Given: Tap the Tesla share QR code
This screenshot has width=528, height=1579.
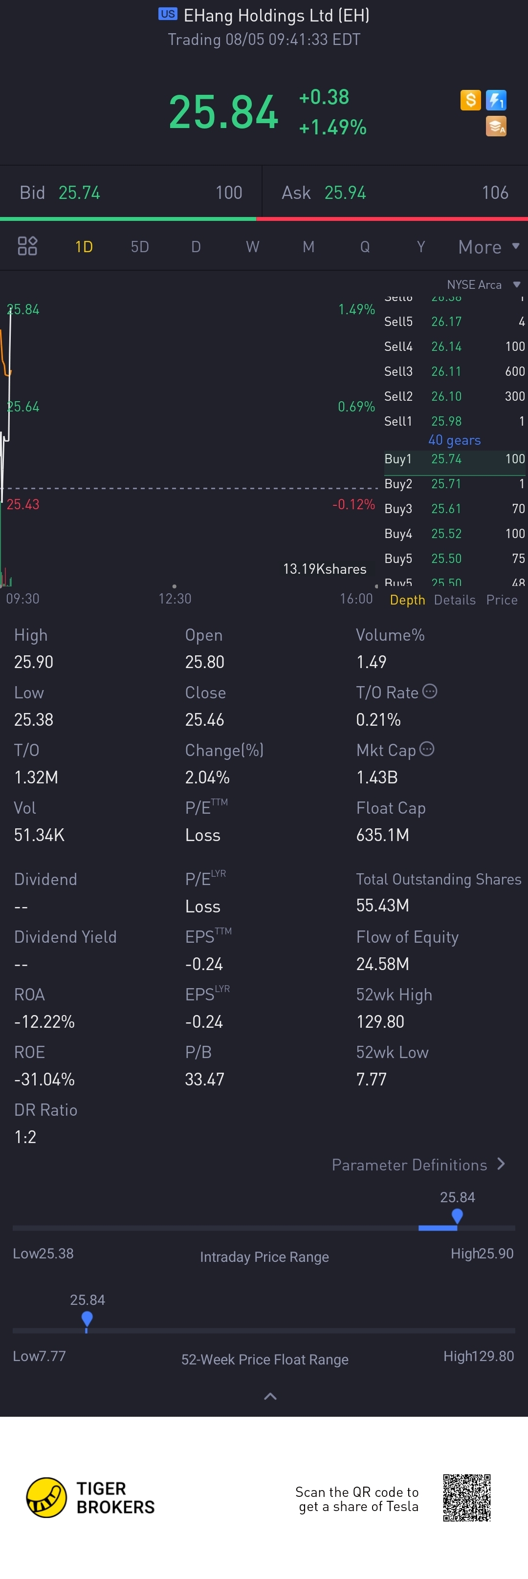Looking at the screenshot, I should (467, 1498).
